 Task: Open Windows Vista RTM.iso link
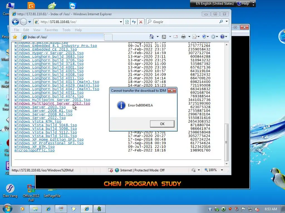tap(38, 121)
